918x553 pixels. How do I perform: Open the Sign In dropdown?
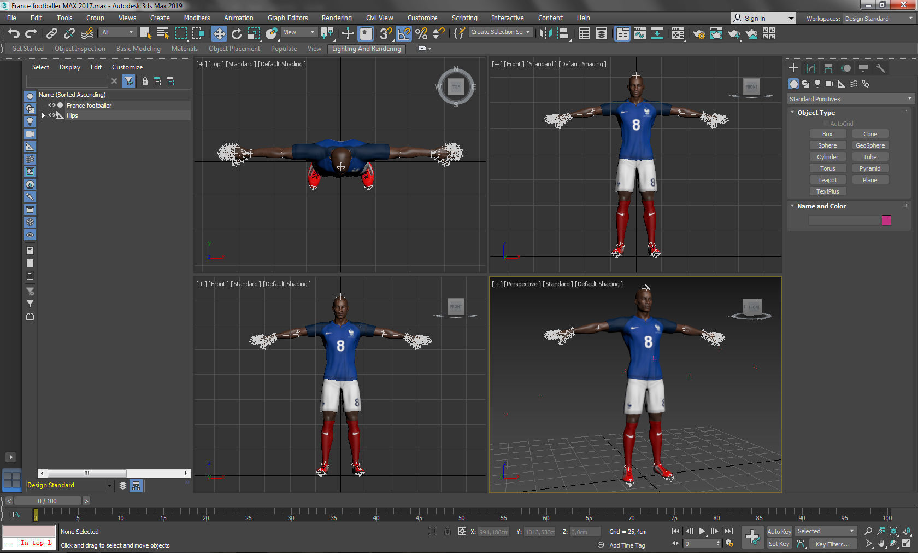[763, 18]
